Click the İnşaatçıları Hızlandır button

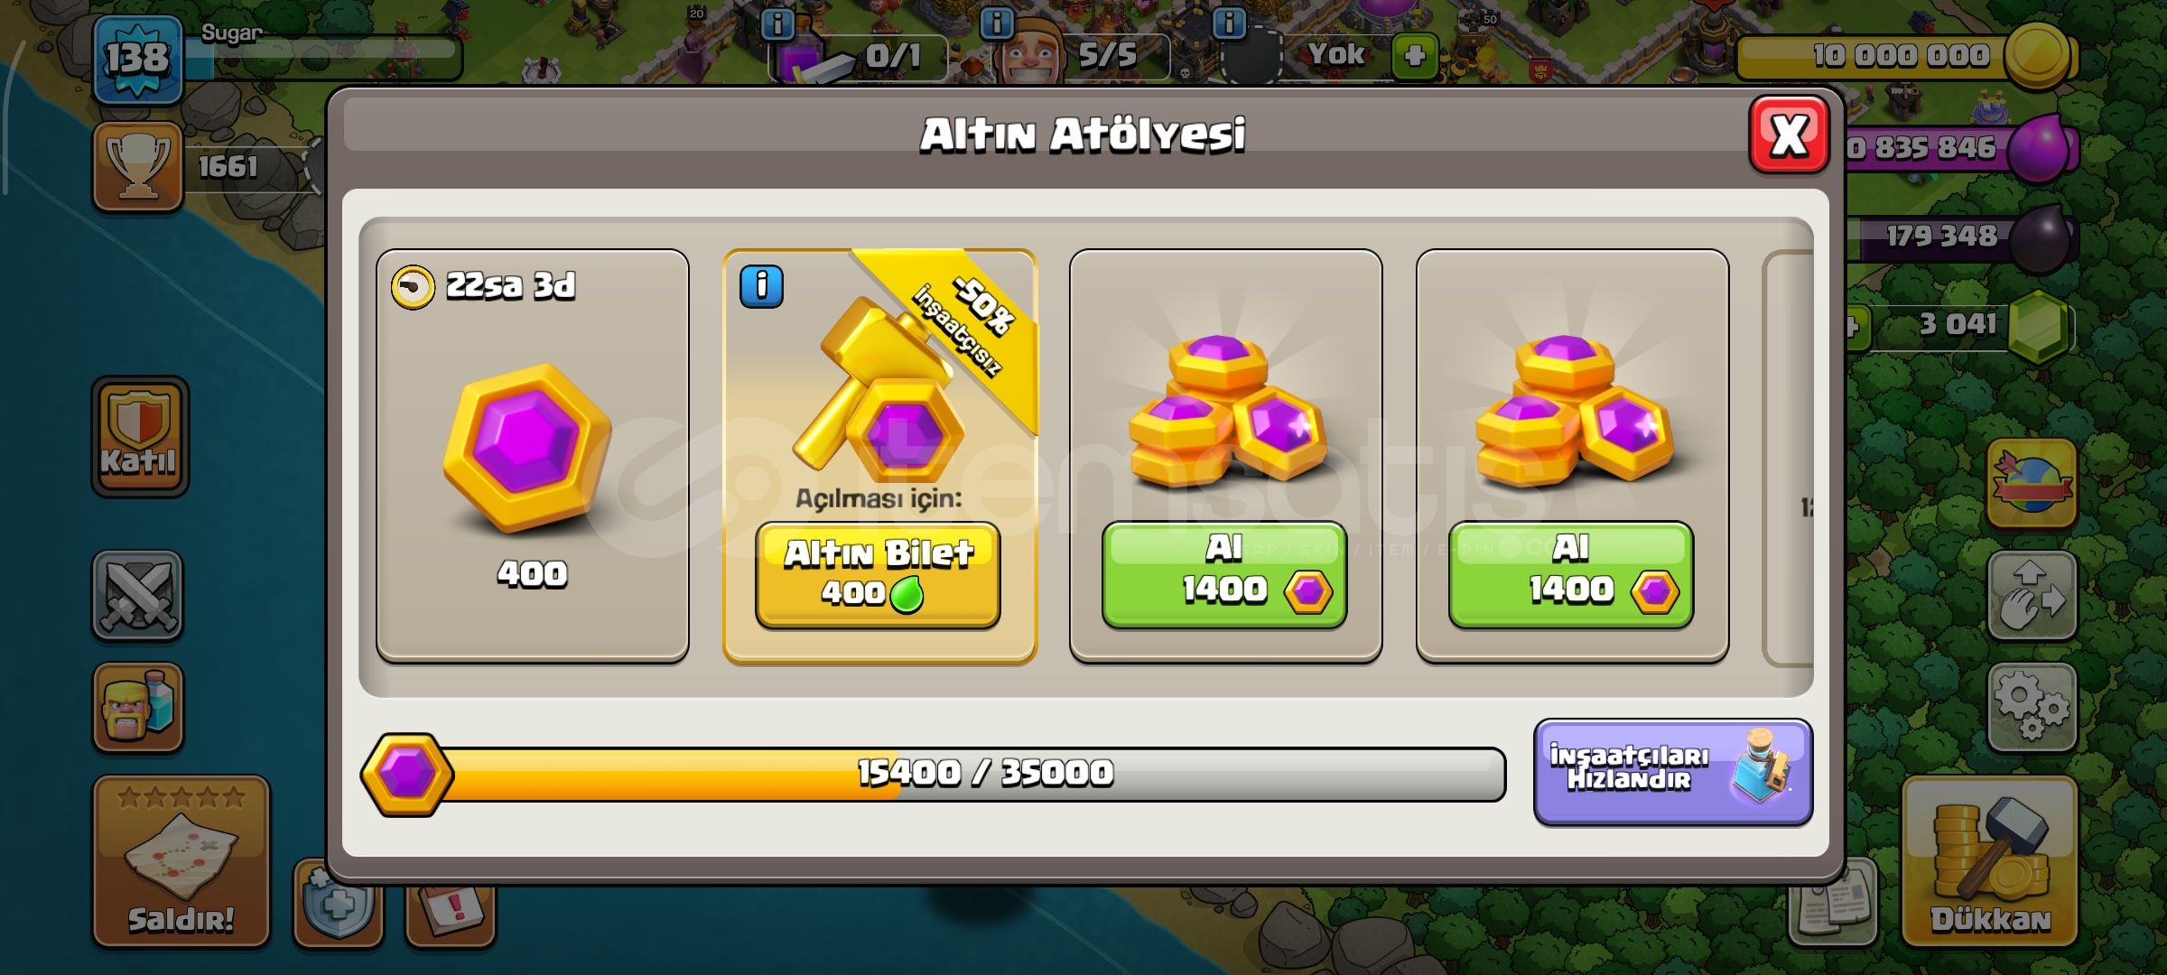(1673, 772)
